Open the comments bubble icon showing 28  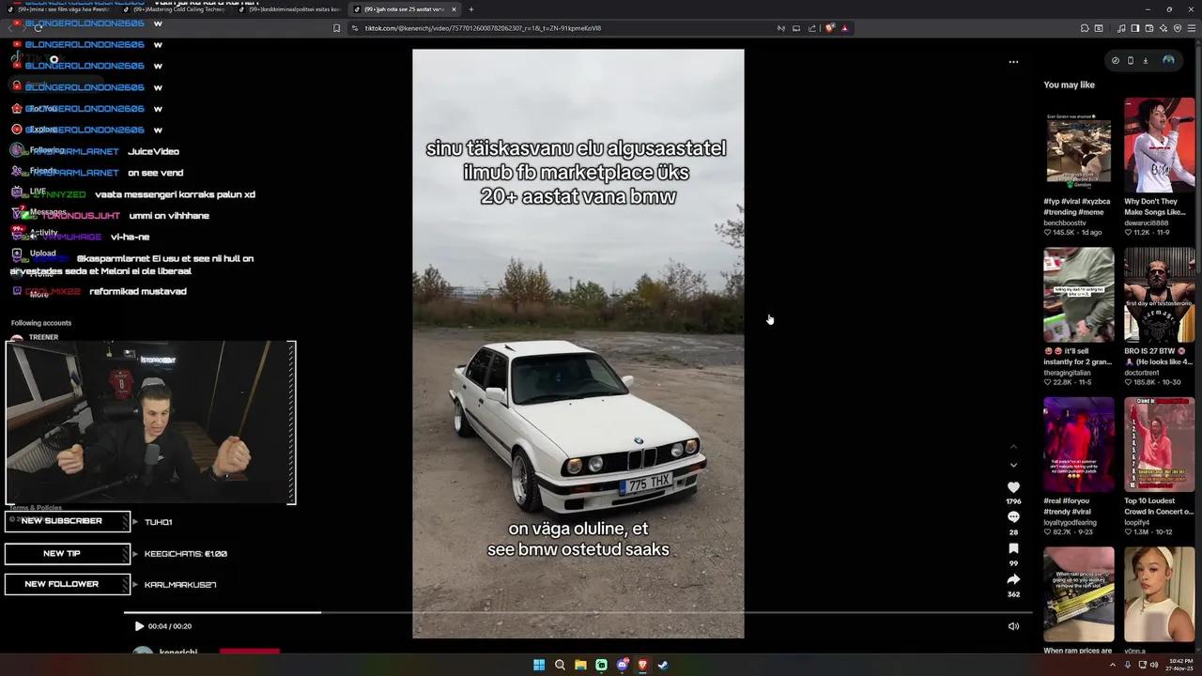click(1013, 517)
